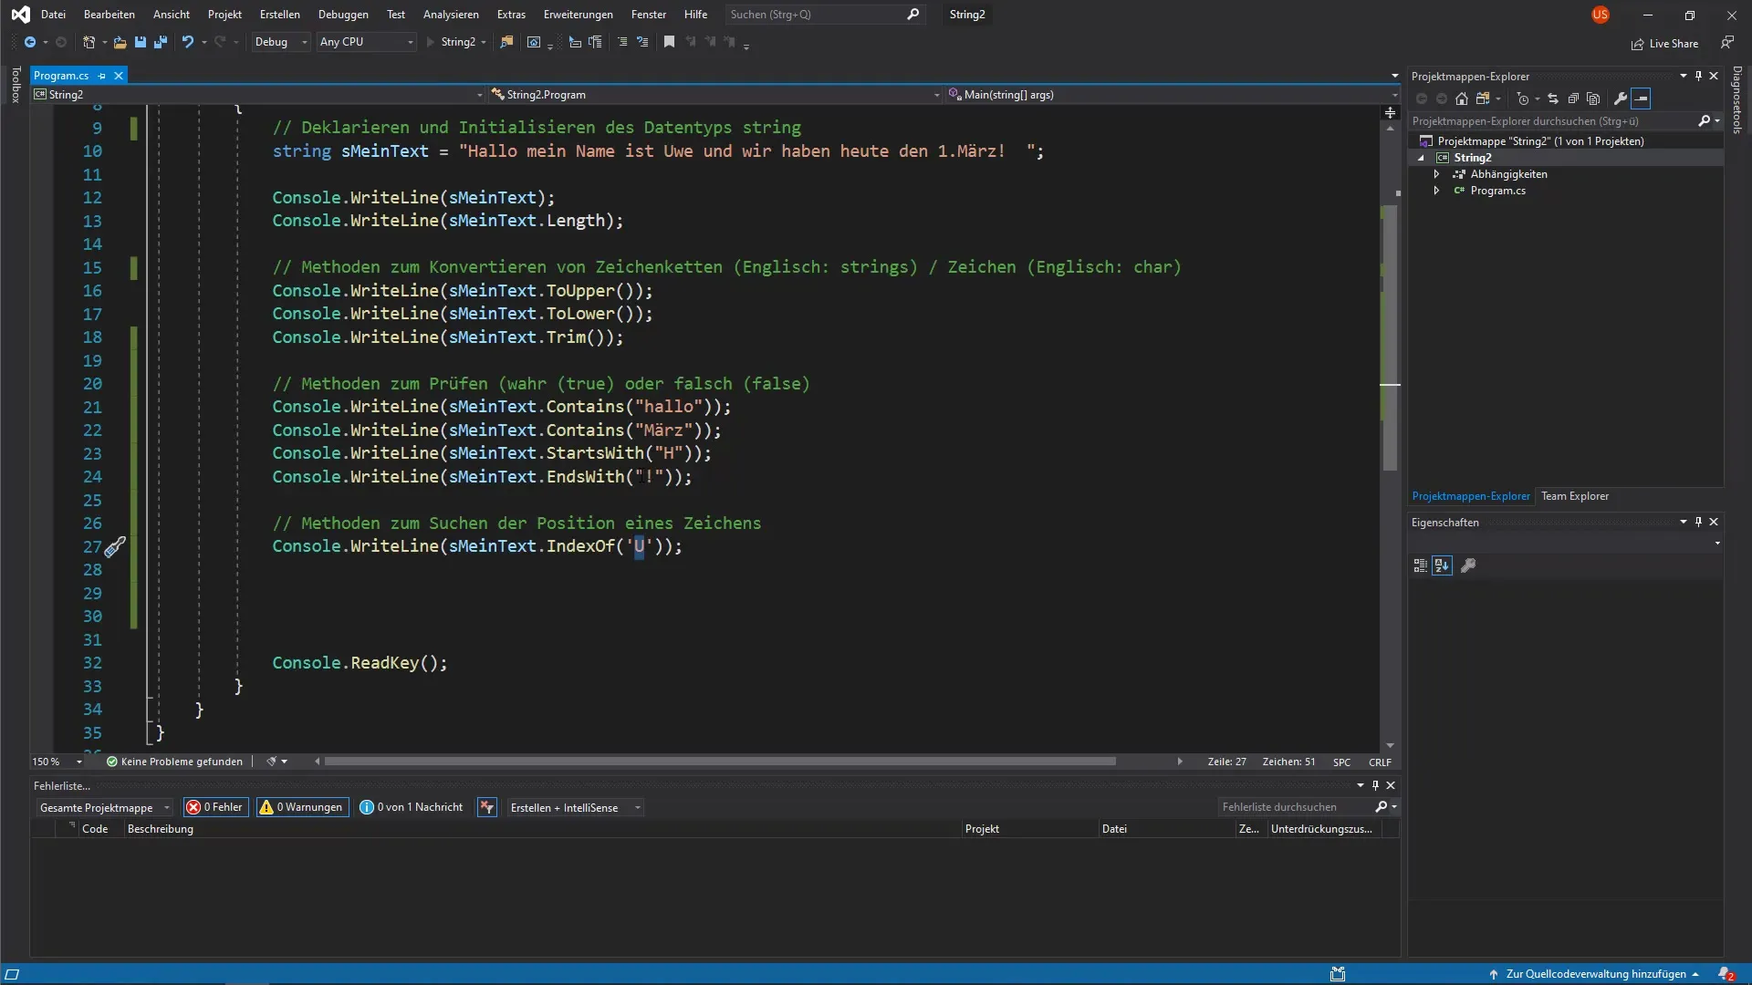
Task: Toggle a bookmark using the bookmark icon
Action: 669,42
